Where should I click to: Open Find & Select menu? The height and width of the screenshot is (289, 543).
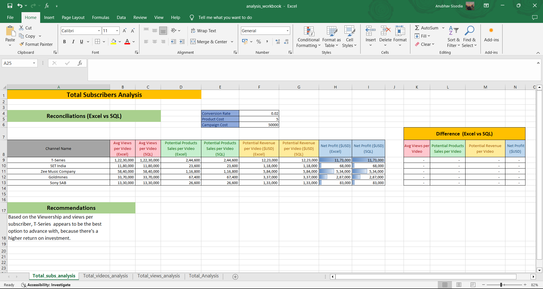click(x=469, y=37)
